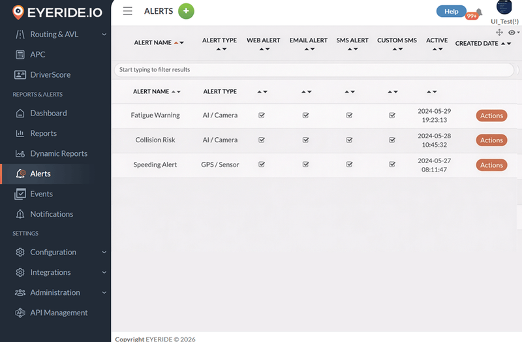Sort by CREATED DATE column arrows
The height and width of the screenshot is (342, 522).
(x=506, y=44)
